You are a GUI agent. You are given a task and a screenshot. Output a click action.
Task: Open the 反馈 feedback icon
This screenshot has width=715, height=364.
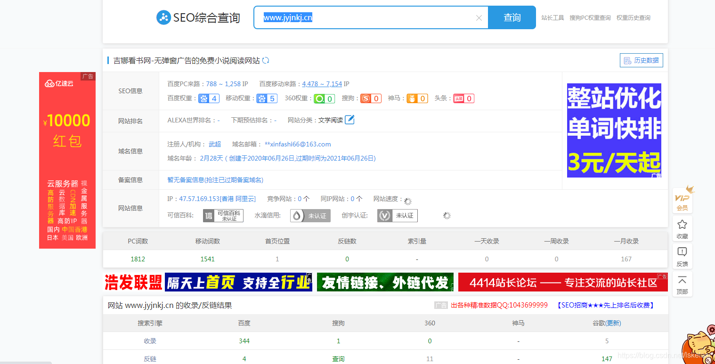pyautogui.click(x=682, y=257)
